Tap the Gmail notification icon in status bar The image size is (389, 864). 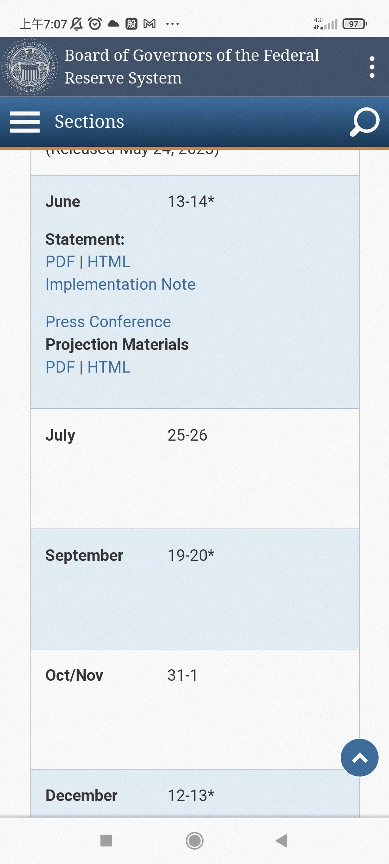[149, 24]
